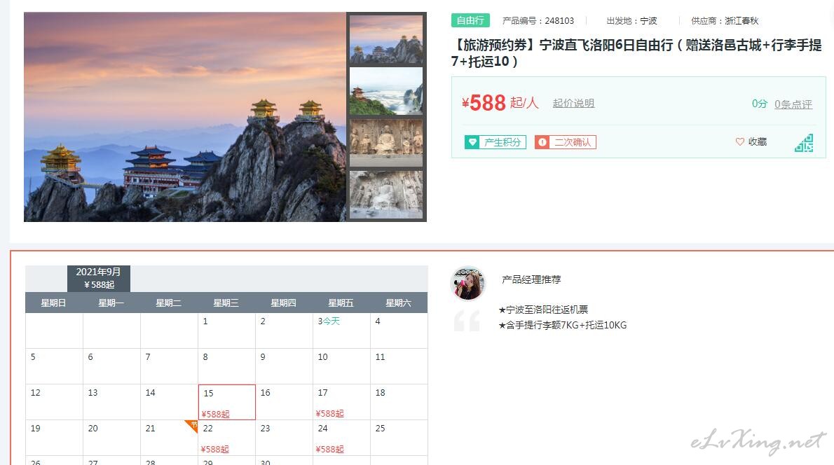The height and width of the screenshot is (465, 834).
Task: Select the 2021年9月 month tab
Action: (98, 279)
